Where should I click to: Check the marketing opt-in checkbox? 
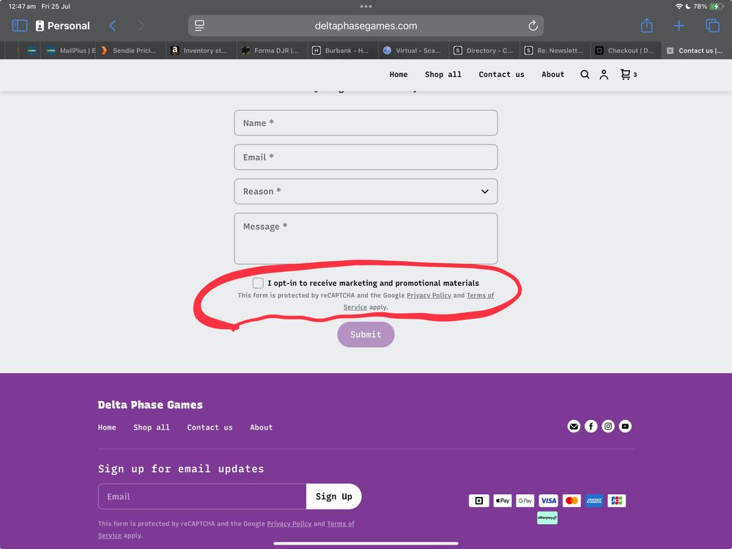(x=258, y=283)
